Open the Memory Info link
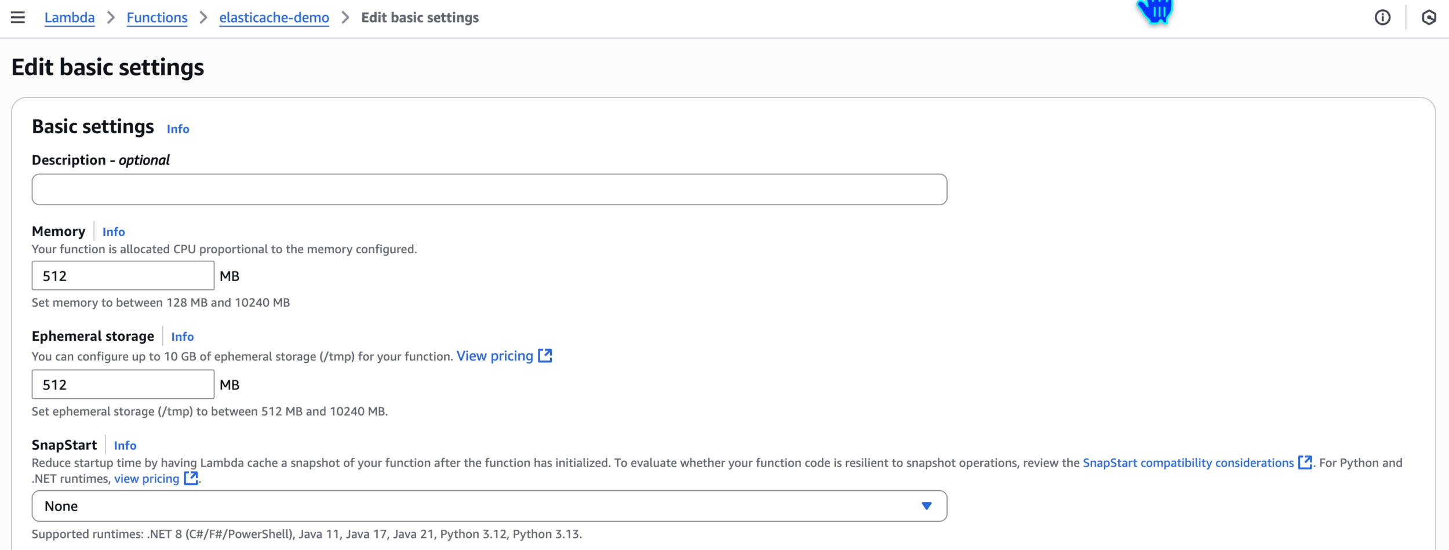1449x550 pixels. pos(114,232)
